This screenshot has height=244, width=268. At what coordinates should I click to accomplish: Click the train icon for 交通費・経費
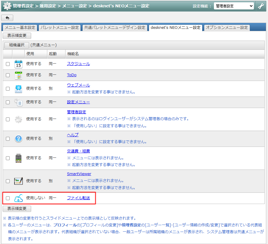19,158
